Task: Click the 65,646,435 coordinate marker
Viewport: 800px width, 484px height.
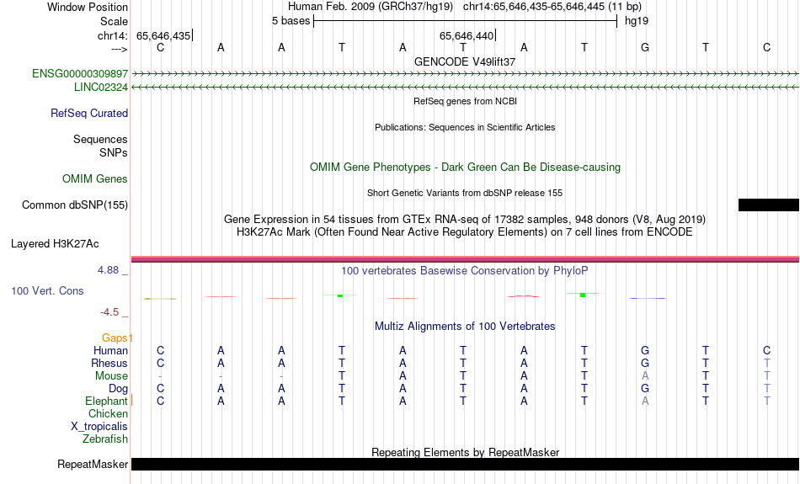Action: coord(163,35)
